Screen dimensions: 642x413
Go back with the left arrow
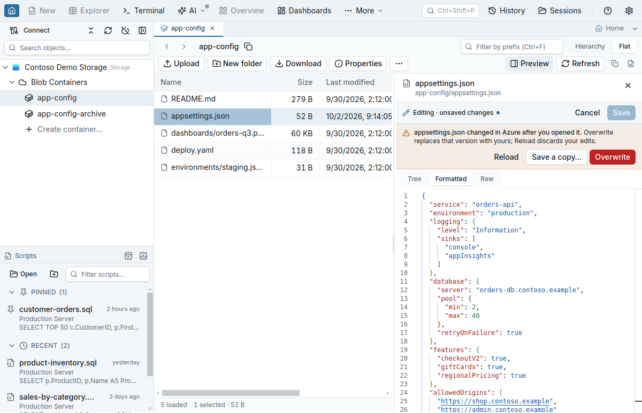pos(167,46)
